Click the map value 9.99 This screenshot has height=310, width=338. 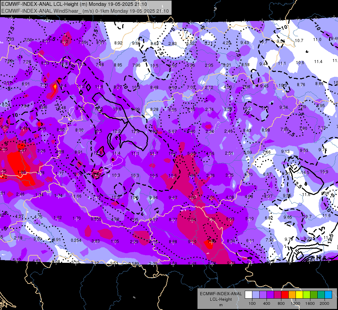(x=135, y=110)
